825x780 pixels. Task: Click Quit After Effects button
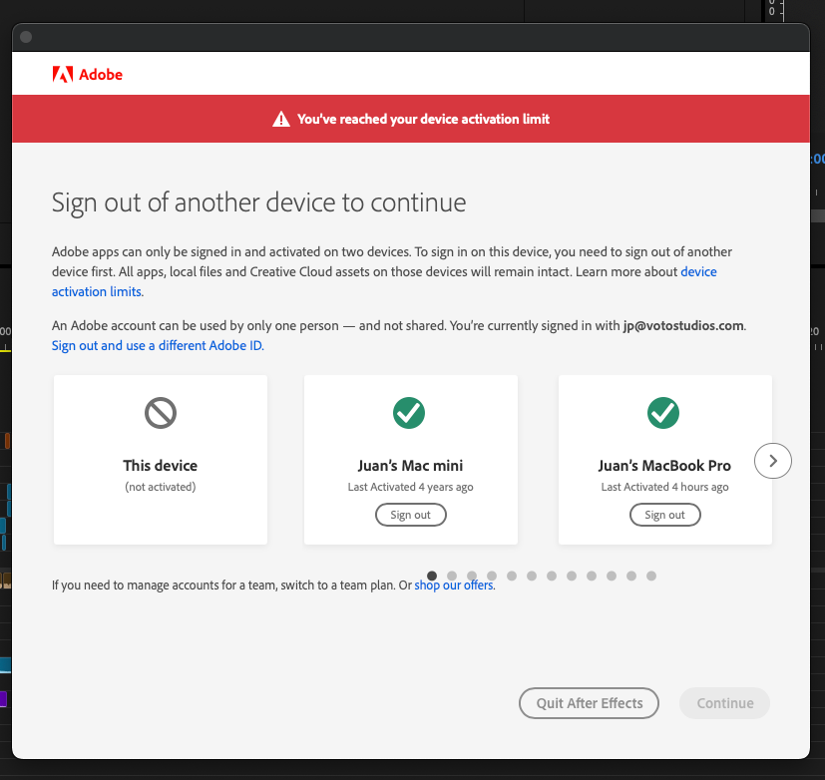pos(589,703)
